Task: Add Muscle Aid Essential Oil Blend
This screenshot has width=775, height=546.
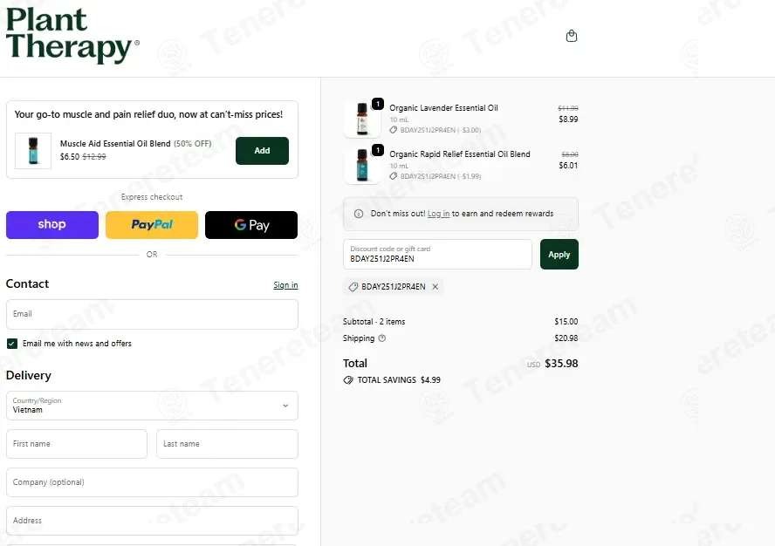Action: click(x=262, y=151)
